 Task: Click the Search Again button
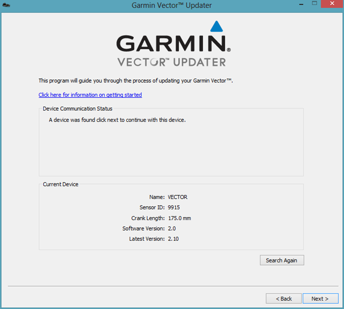point(282,260)
